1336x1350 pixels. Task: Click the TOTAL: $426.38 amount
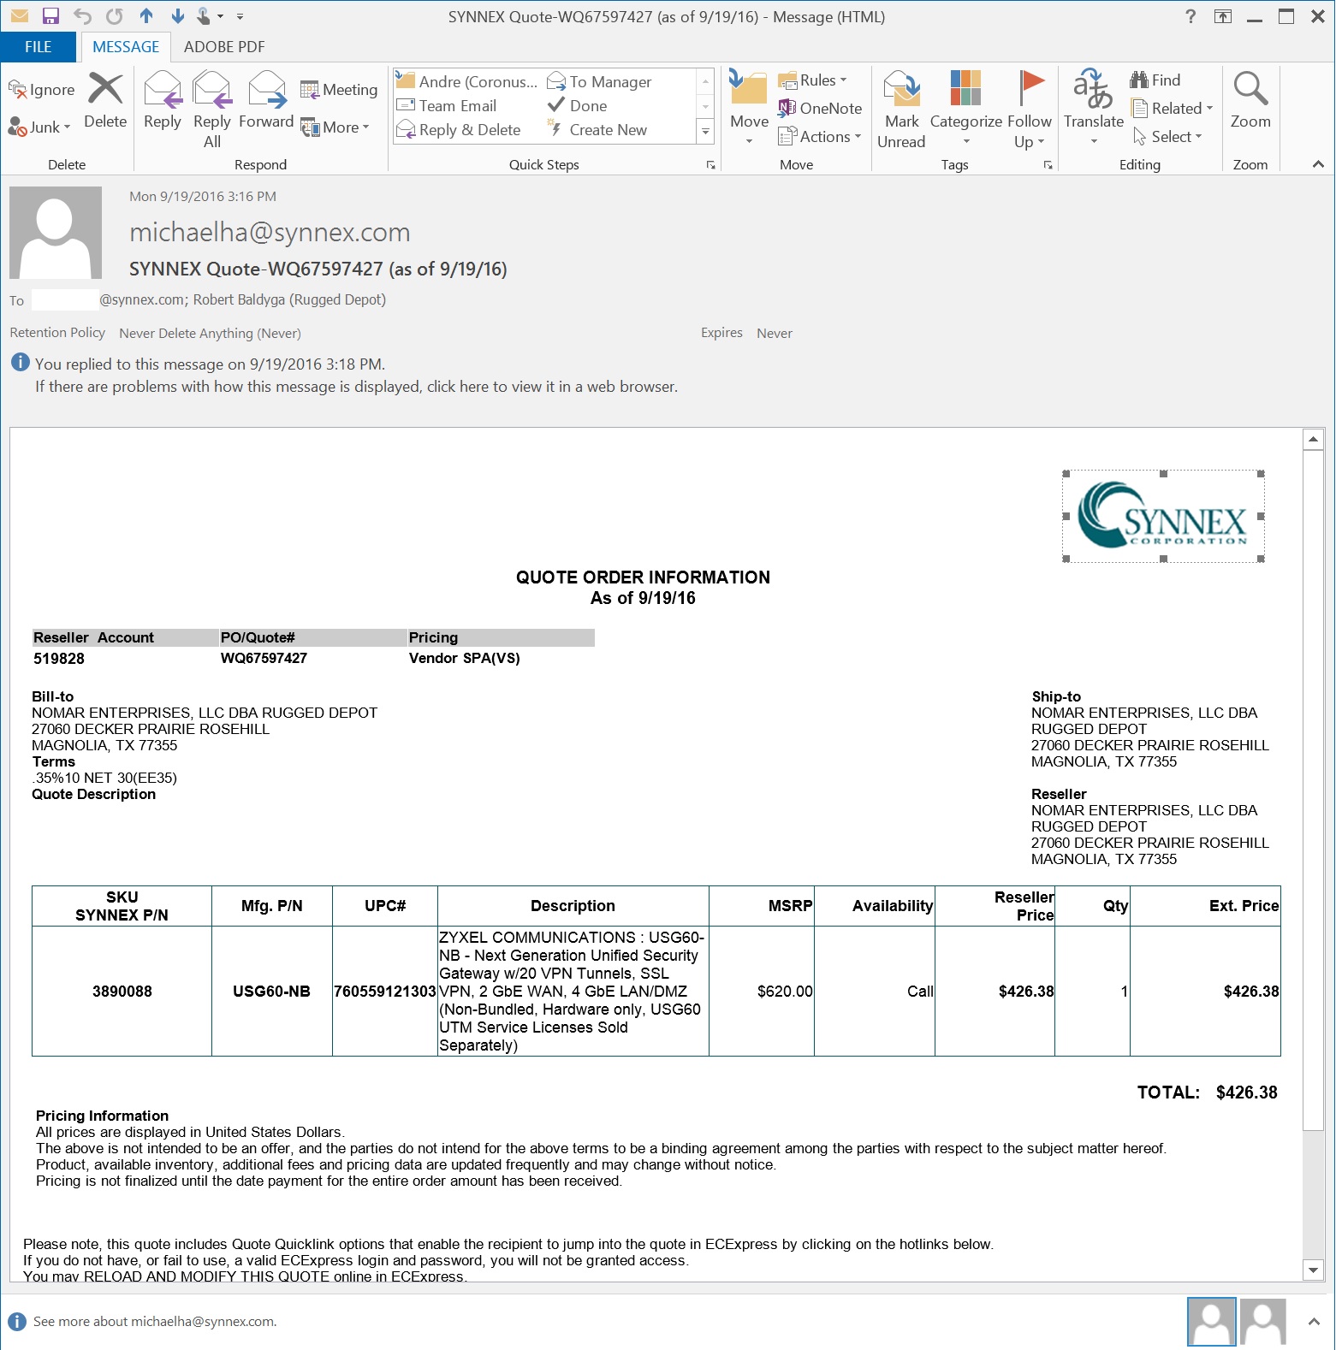(1207, 1092)
